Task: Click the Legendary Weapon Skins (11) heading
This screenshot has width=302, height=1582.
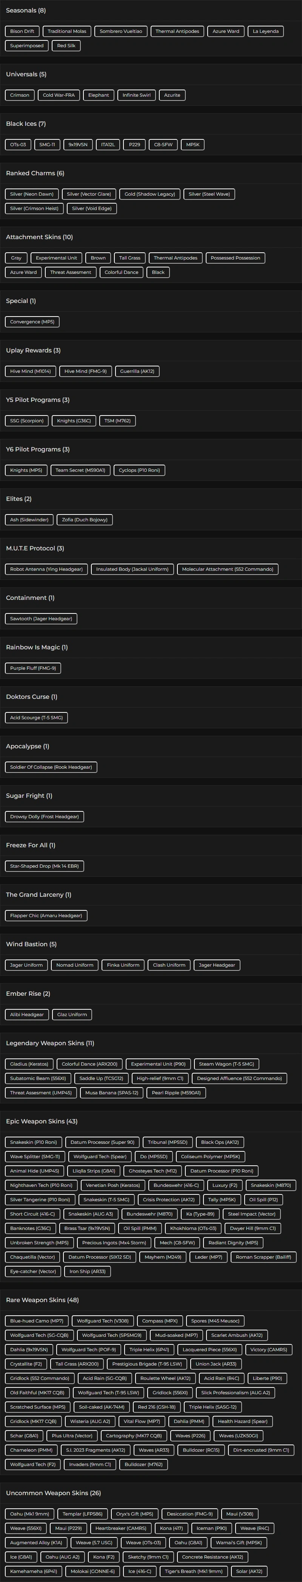Action: [50, 1043]
